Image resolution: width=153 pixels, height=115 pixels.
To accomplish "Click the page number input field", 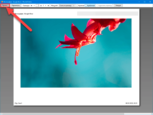I will [38, 5].
